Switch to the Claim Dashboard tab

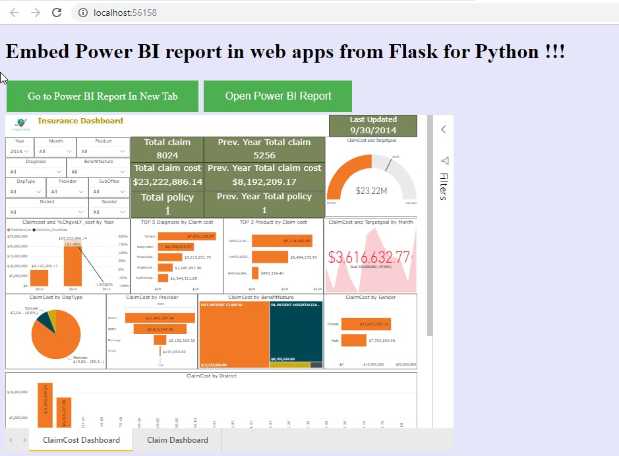coord(177,440)
